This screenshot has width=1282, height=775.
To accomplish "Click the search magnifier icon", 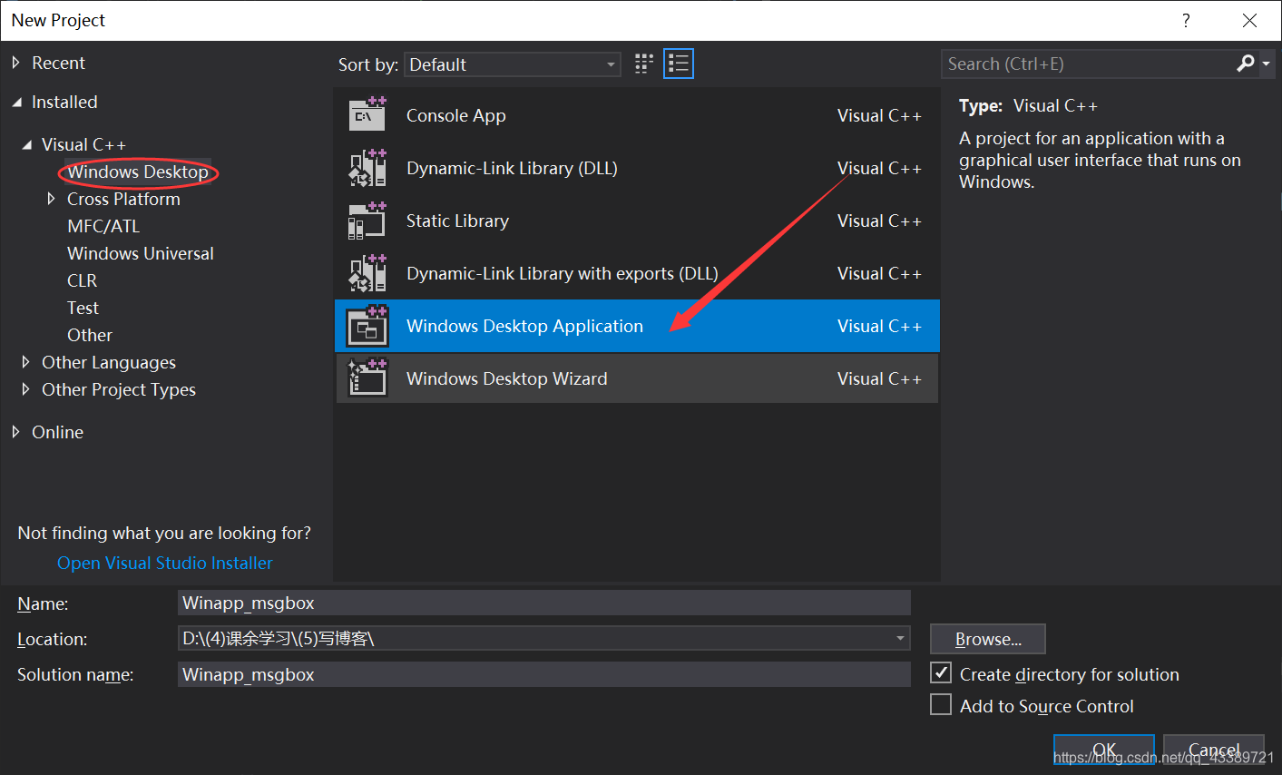I will (x=1245, y=64).
